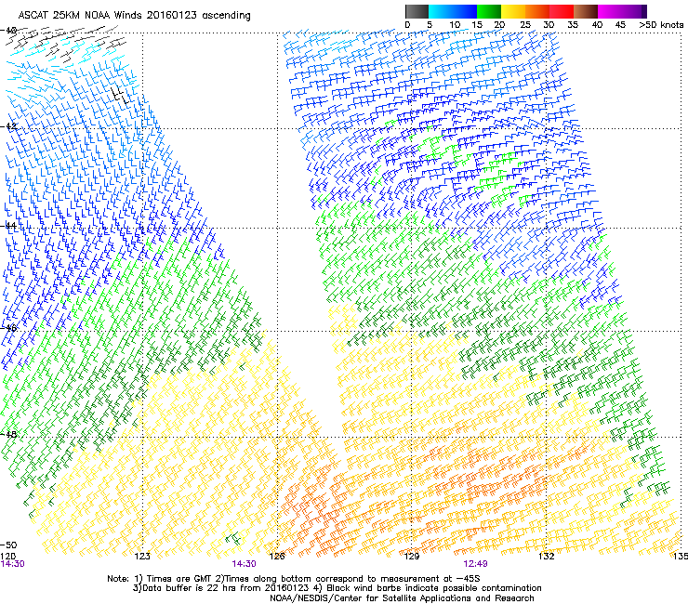This screenshot has width=688, height=604.
Task: Click the '-46' latitude axis label
Action: (x=8, y=328)
